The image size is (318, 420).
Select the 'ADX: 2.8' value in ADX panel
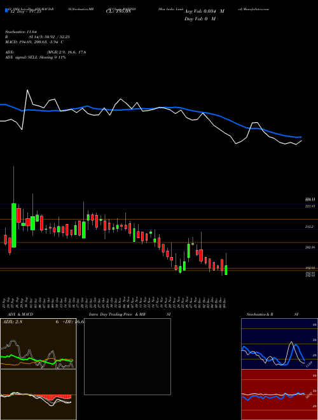point(12,322)
